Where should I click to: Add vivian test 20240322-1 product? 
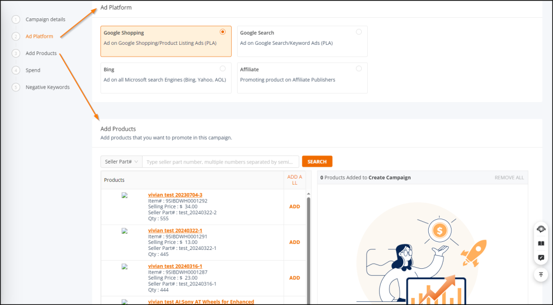coord(294,242)
